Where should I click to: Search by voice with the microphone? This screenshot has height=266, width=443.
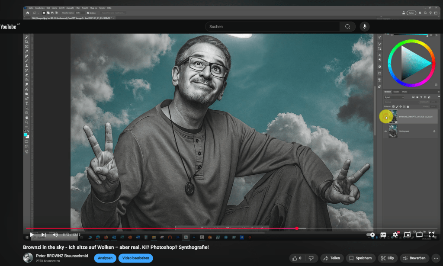(x=365, y=27)
